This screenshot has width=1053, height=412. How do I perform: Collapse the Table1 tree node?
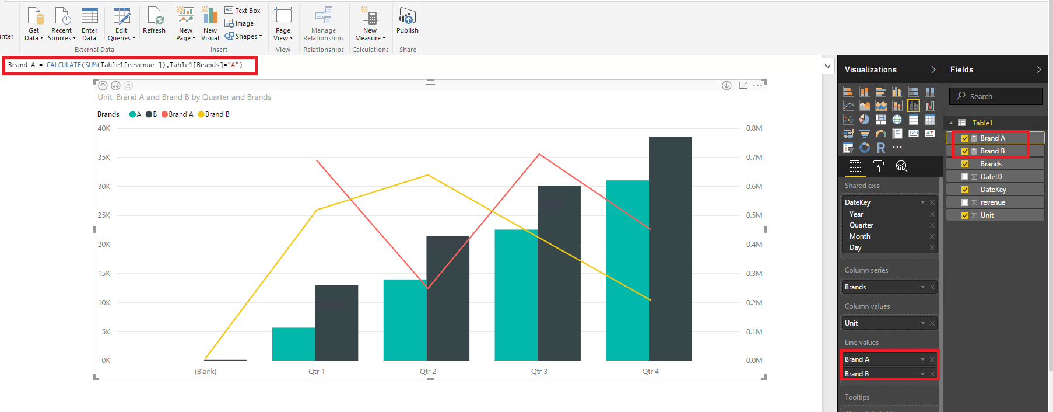pos(950,123)
